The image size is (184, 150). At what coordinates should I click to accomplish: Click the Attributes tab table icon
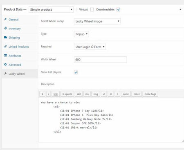click(x=5, y=55)
